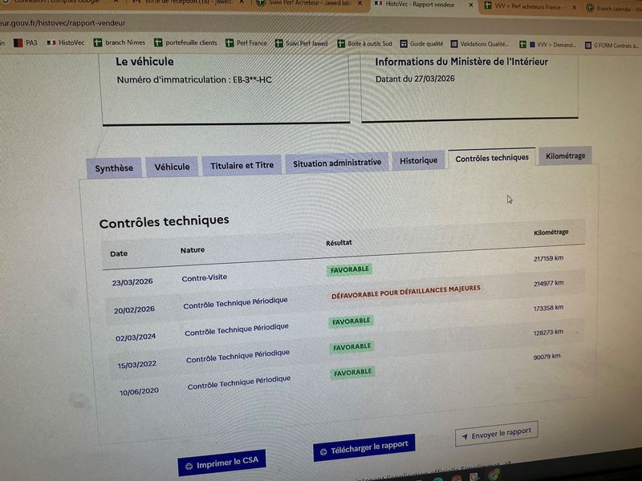Click the Télécharger le rapport button
The height and width of the screenshot is (481, 642).
(x=364, y=447)
